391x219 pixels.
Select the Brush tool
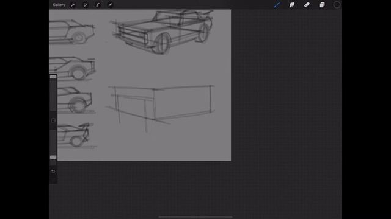(277, 5)
